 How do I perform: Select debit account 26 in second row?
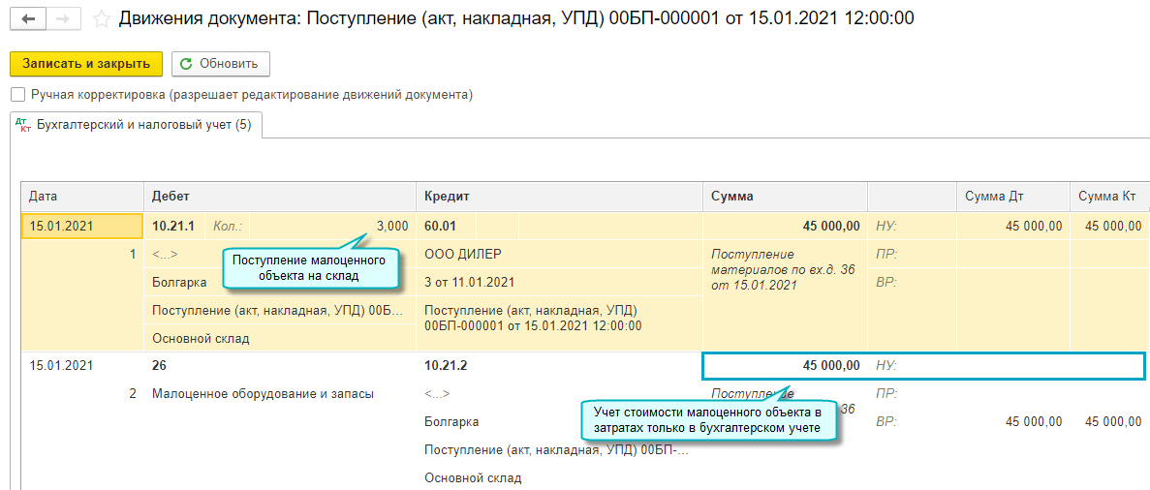[x=161, y=366]
